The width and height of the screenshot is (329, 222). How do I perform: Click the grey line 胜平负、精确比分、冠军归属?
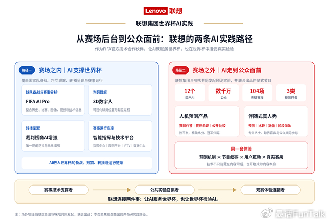199,133
